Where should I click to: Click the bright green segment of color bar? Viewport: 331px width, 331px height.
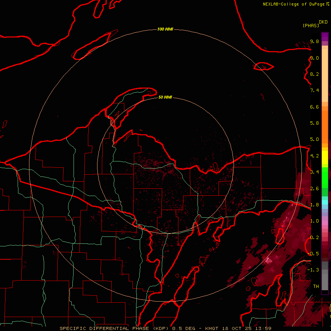click(x=325, y=177)
